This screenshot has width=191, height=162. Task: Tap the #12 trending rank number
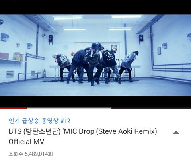pyautogui.click(x=65, y=121)
